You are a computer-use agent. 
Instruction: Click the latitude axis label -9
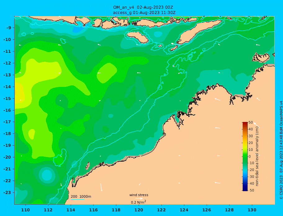point(9,28)
